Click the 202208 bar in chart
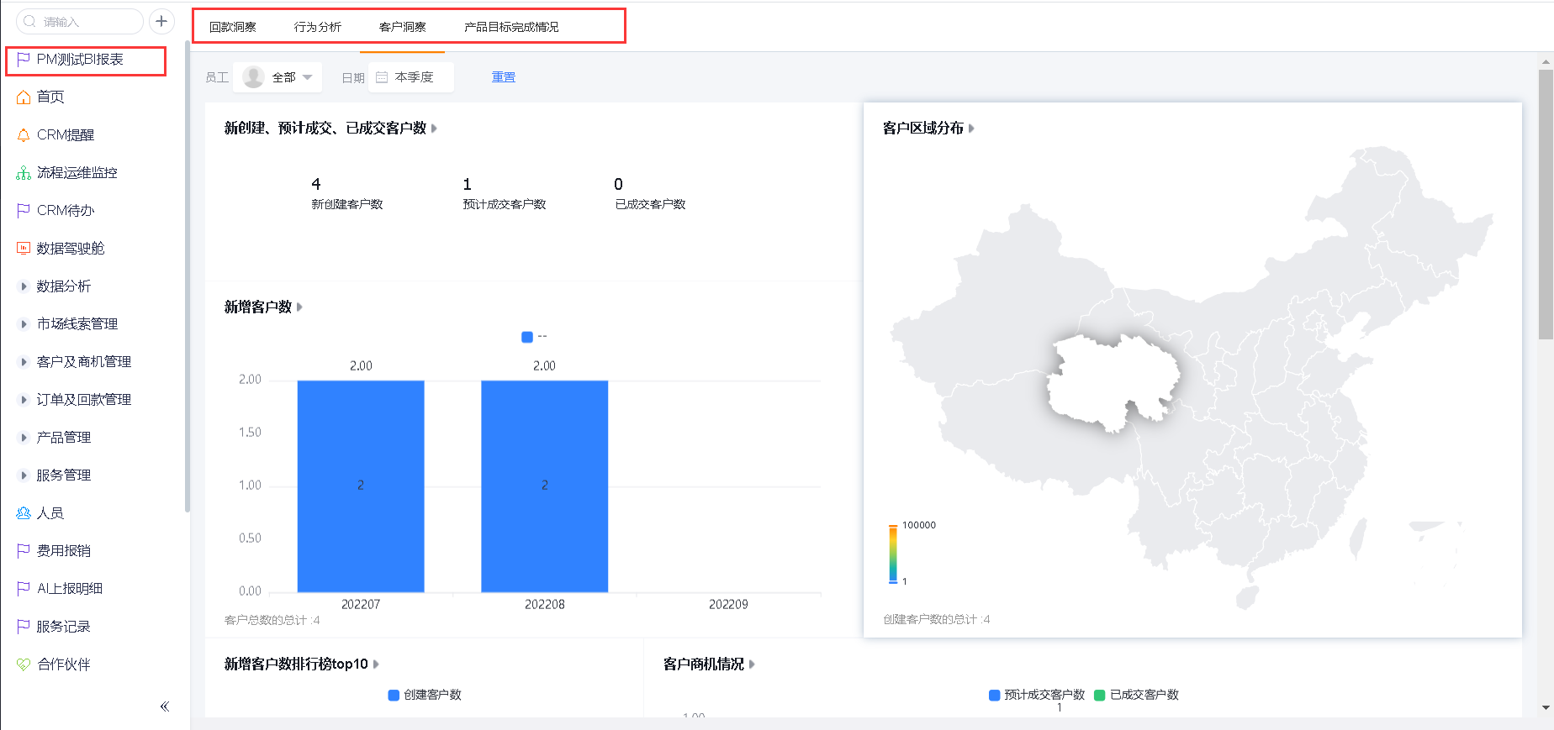1554x730 pixels. click(x=545, y=486)
